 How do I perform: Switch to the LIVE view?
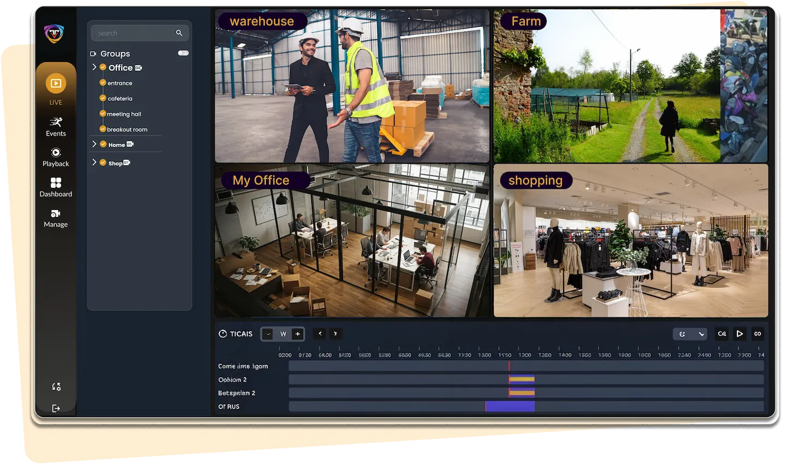pyautogui.click(x=55, y=87)
